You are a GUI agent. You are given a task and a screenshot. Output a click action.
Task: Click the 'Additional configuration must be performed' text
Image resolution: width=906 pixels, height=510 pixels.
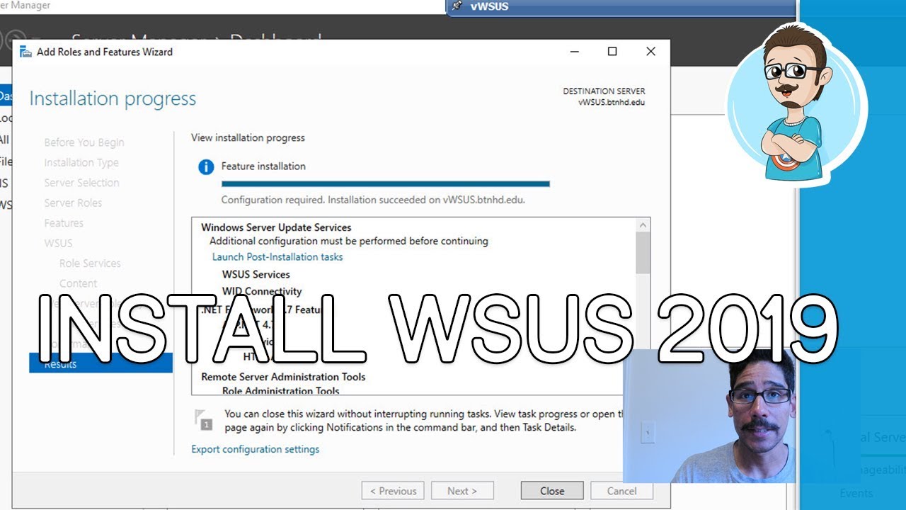coord(349,241)
